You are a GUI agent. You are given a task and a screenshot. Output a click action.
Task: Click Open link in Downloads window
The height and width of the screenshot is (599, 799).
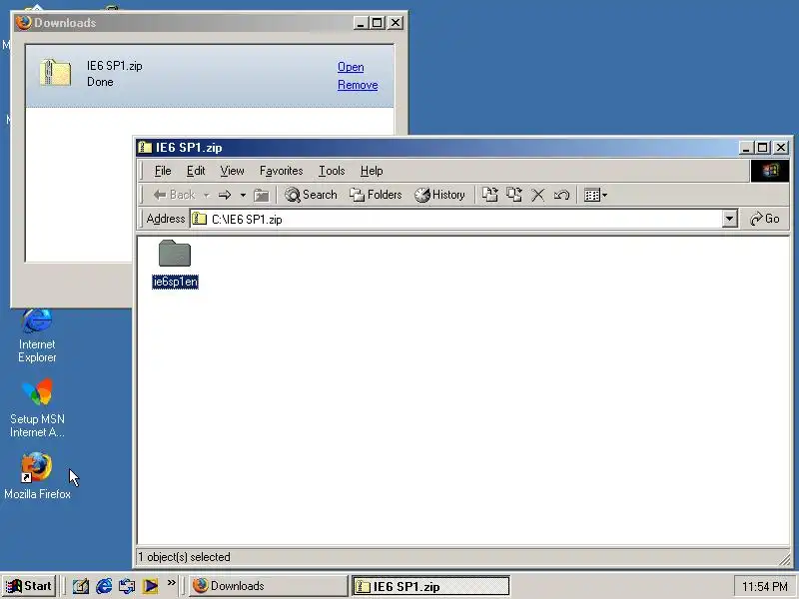[351, 67]
